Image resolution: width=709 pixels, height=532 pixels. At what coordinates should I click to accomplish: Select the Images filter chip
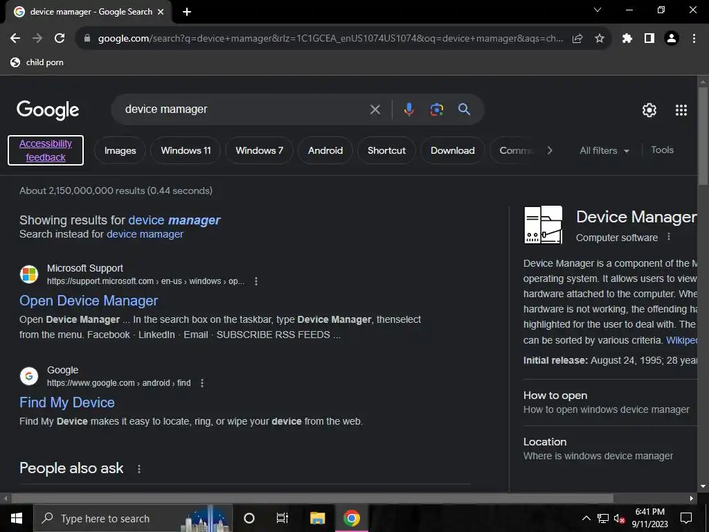(x=120, y=150)
